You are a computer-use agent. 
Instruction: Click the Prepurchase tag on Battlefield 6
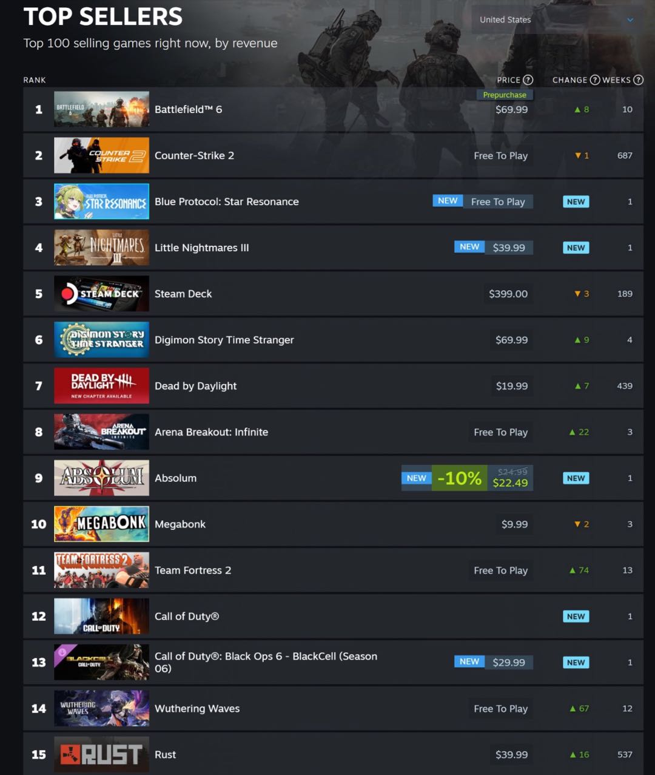point(505,95)
